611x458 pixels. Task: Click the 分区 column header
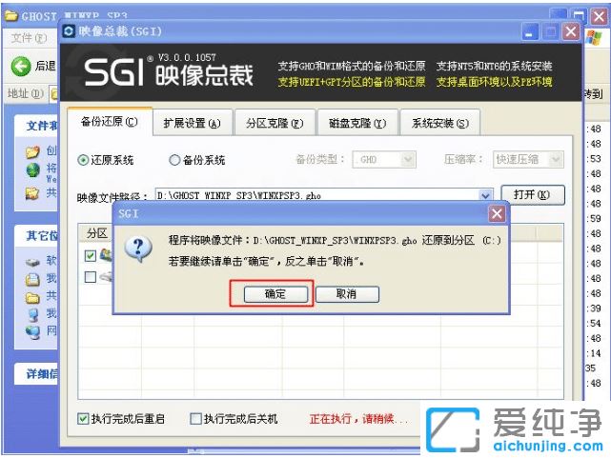click(x=95, y=233)
